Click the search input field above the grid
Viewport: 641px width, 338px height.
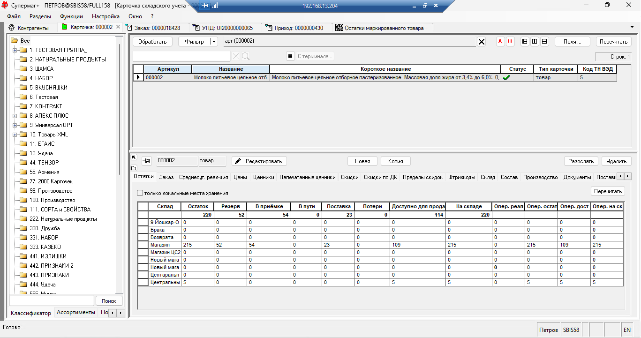(x=181, y=56)
